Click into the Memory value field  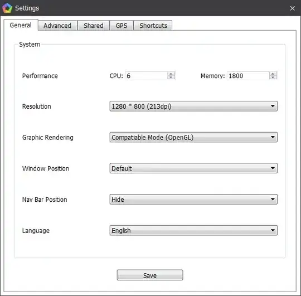click(249, 76)
